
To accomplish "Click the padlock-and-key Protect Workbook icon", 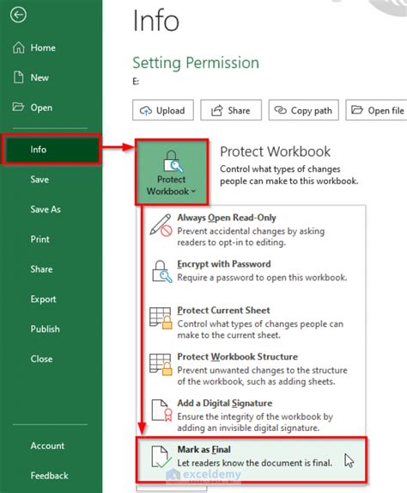I will [x=173, y=161].
